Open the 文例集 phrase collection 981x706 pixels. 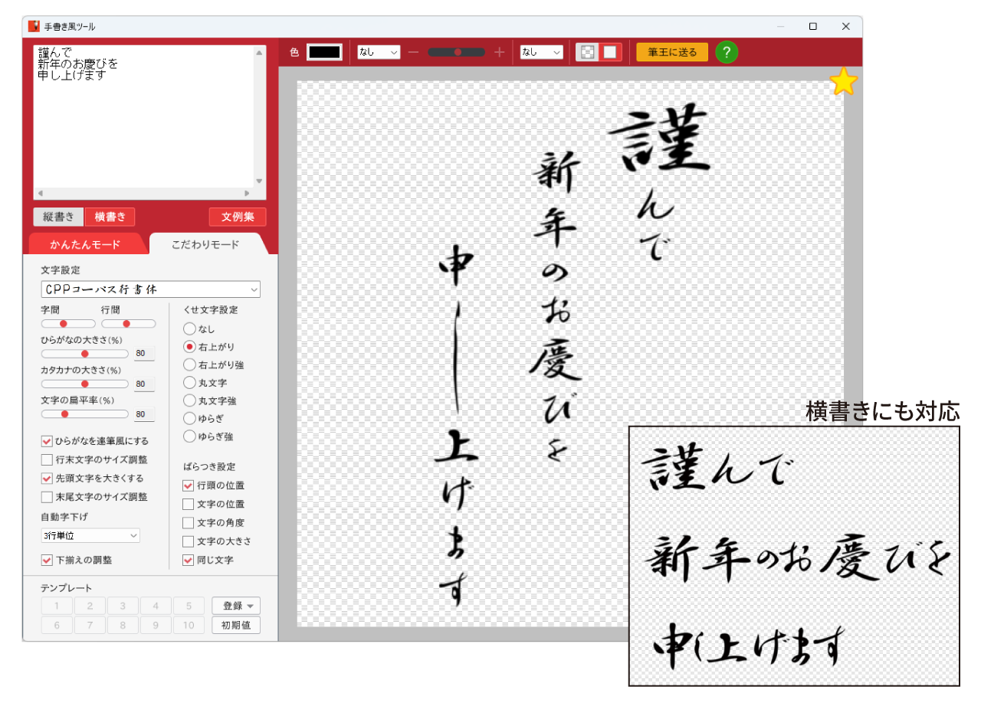click(x=238, y=217)
